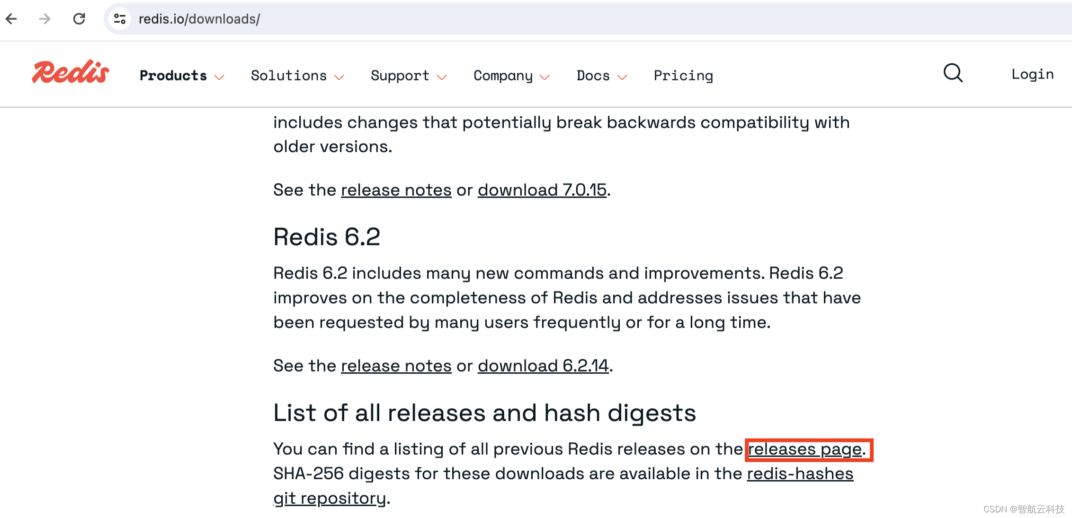The width and height of the screenshot is (1072, 518).
Task: Click the Login link
Action: tap(1033, 74)
